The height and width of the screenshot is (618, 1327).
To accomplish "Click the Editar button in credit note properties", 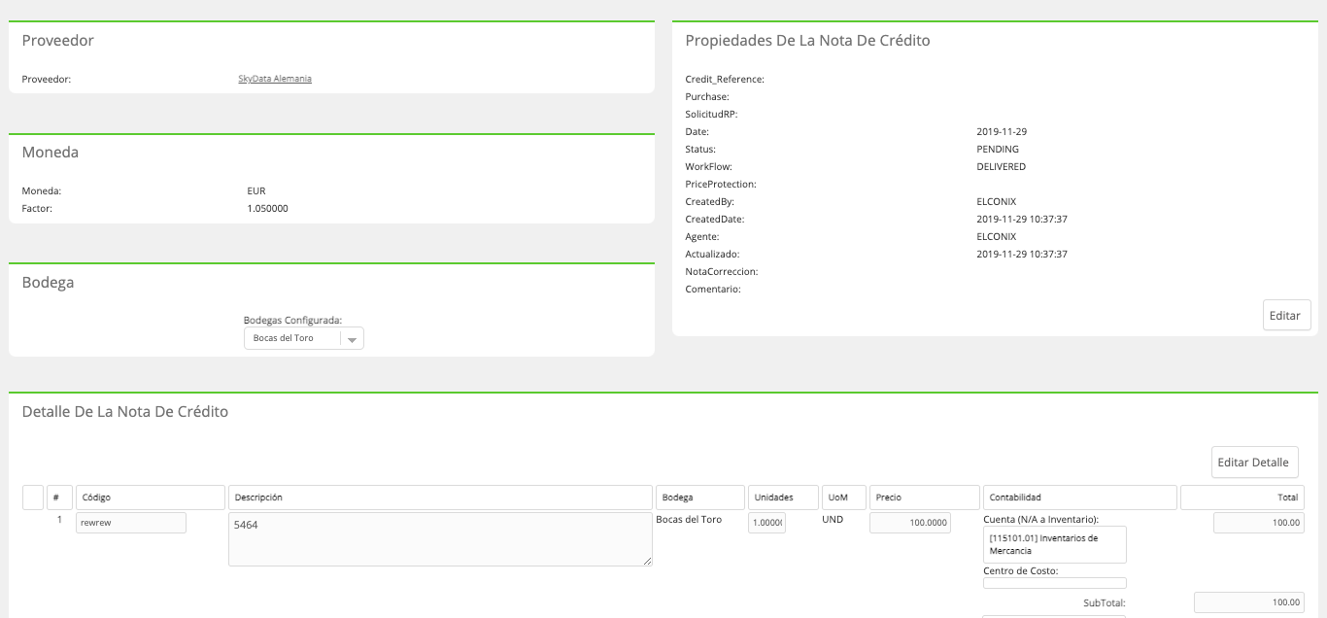I will (1287, 316).
